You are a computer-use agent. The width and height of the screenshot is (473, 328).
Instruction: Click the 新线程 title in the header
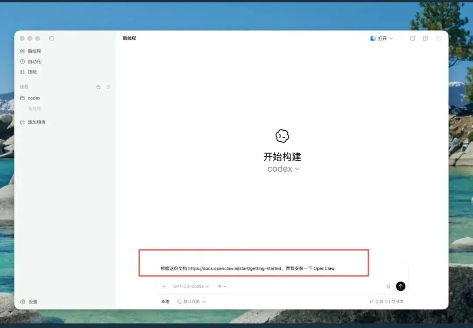pos(129,38)
